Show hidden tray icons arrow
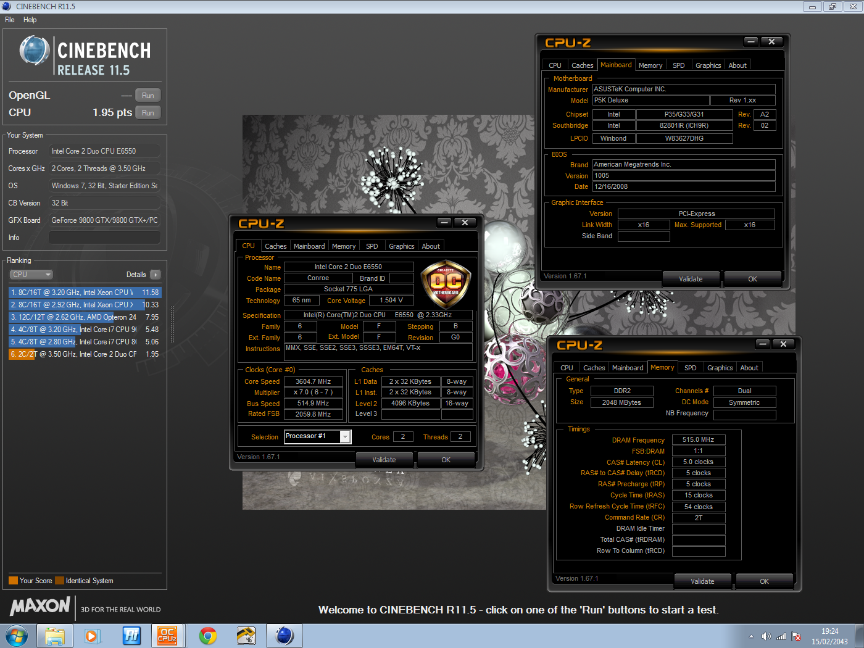 pyautogui.click(x=751, y=636)
